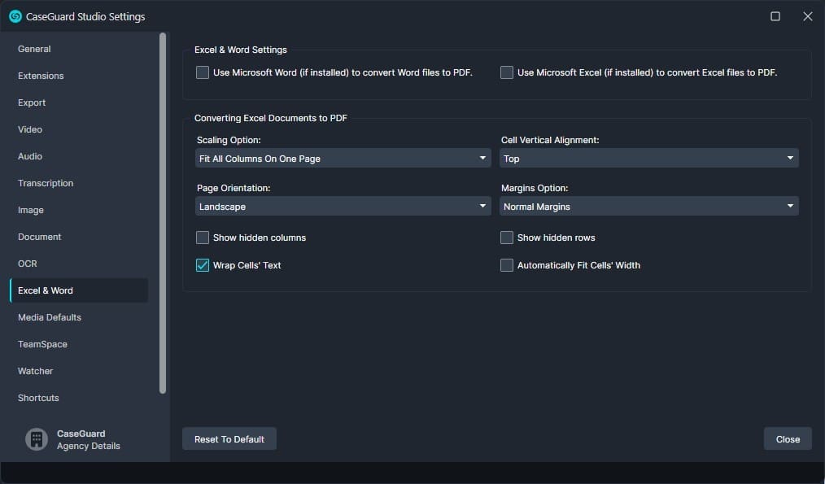This screenshot has height=484, width=825.
Task: Open the Transcription settings section
Action: point(46,183)
